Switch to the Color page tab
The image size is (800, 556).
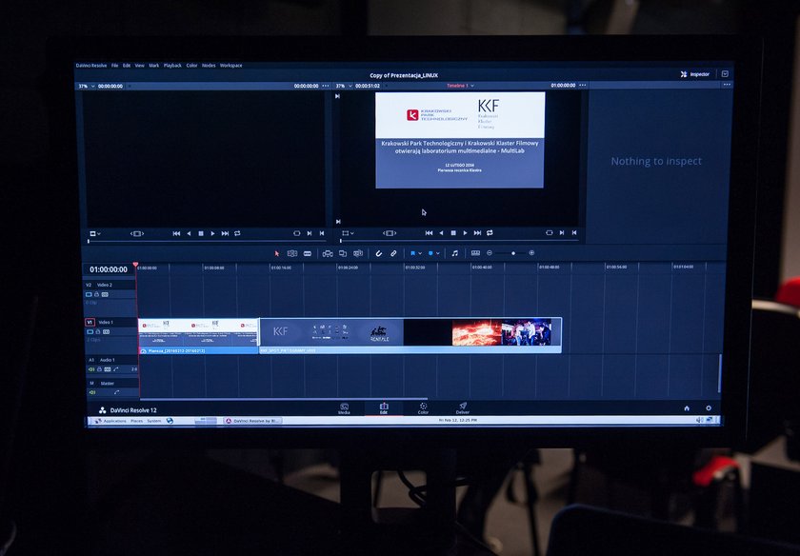pos(423,408)
